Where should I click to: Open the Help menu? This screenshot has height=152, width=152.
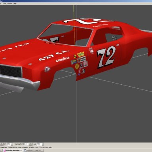pyautogui.click(x=15, y=4)
